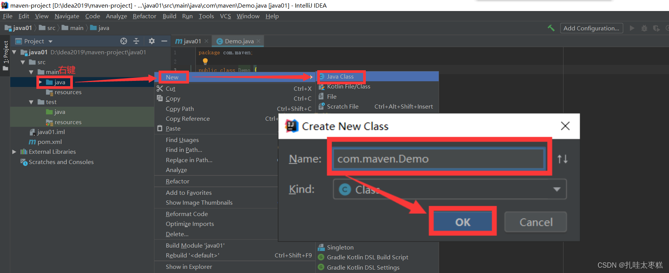Select resources folder under main
669x273 pixels.
[64, 92]
